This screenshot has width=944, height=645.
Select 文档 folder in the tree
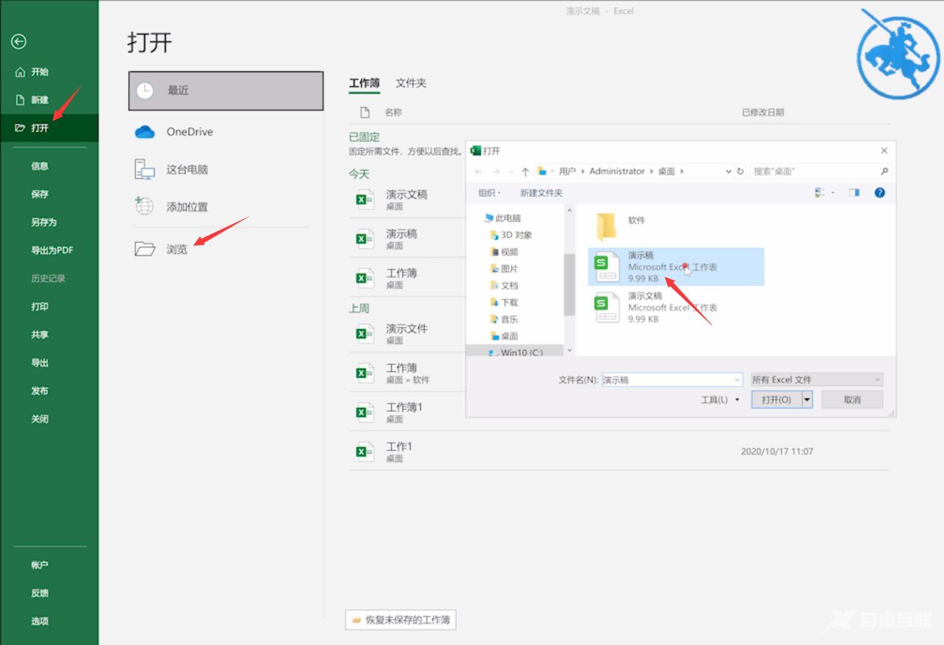coord(505,286)
